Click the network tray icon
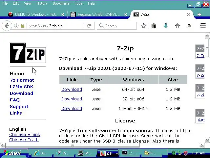The image size is (210, 158). coord(179,153)
